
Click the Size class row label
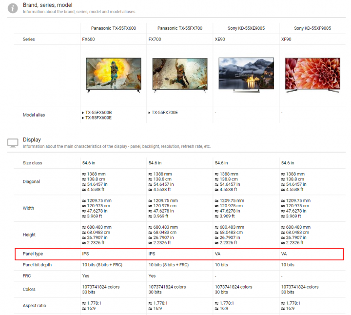(x=33, y=163)
